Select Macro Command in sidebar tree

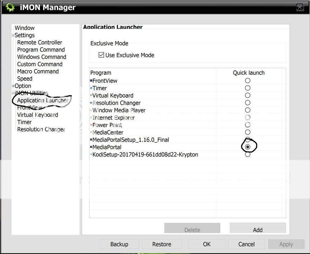point(38,71)
